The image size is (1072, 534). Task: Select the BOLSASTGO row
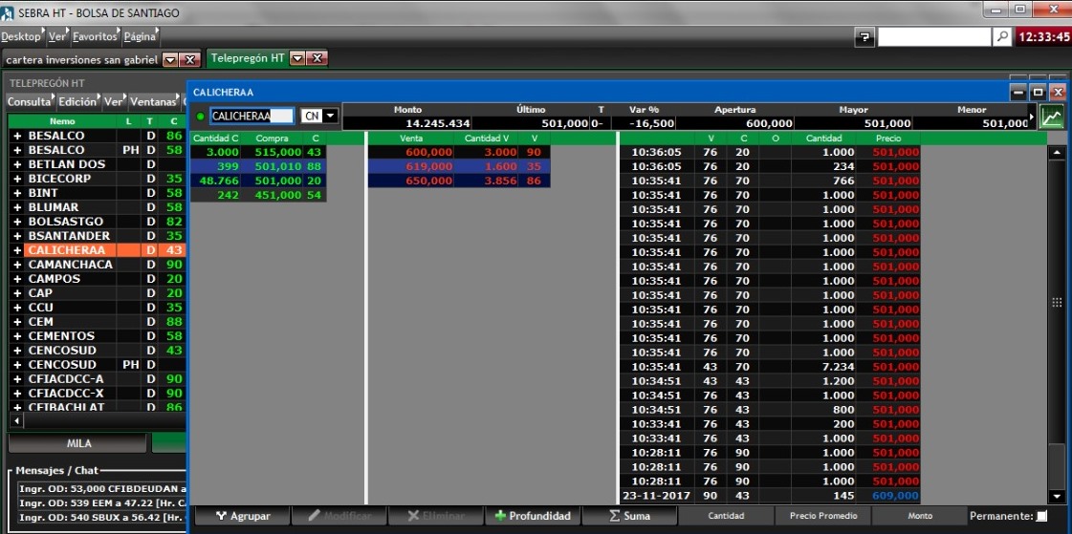coord(98,222)
